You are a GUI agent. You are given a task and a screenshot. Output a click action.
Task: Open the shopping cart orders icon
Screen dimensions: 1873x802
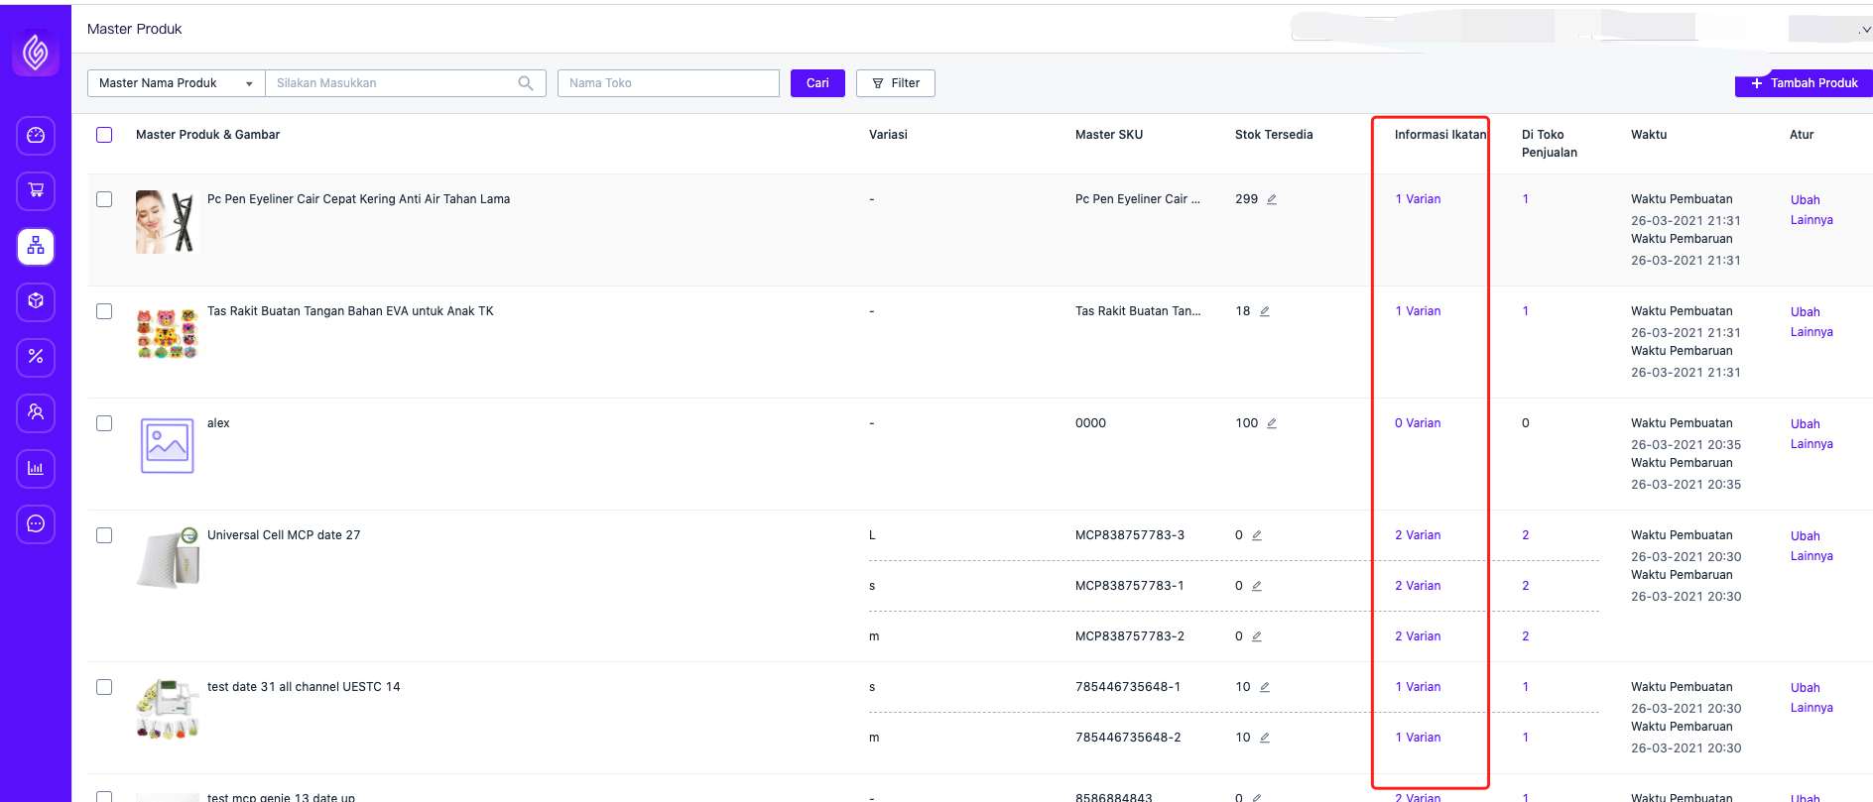(x=36, y=190)
